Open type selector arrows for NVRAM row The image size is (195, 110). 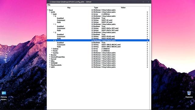click(92, 63)
